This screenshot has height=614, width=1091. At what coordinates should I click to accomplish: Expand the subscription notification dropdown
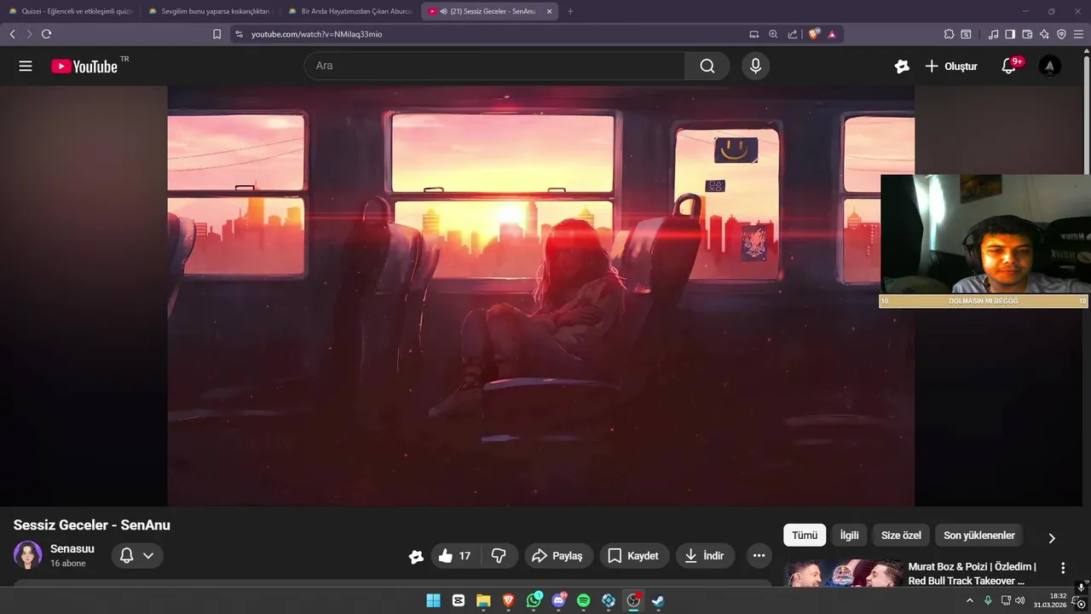148,556
